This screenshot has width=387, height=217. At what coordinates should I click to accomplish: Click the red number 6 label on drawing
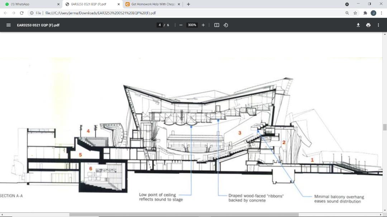(x=91, y=169)
